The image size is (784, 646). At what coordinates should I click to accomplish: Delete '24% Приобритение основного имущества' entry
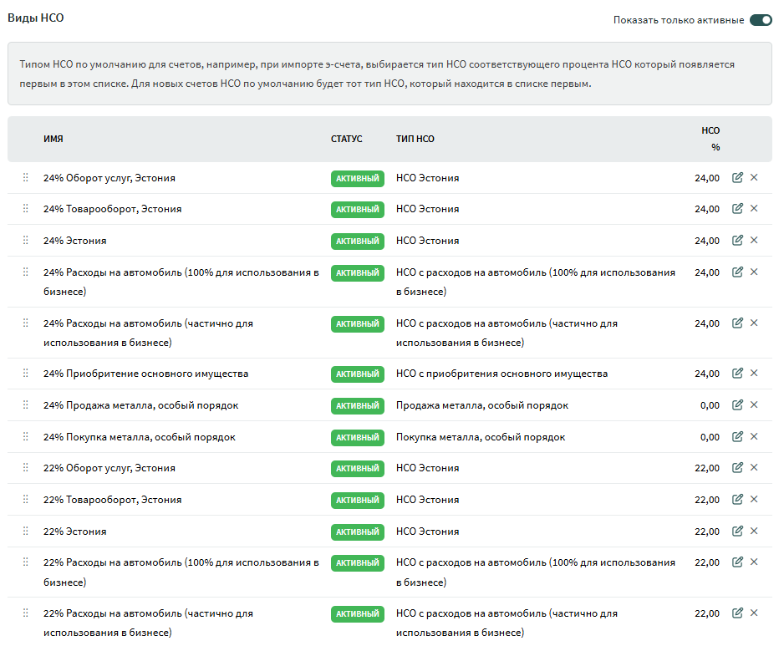coord(754,374)
